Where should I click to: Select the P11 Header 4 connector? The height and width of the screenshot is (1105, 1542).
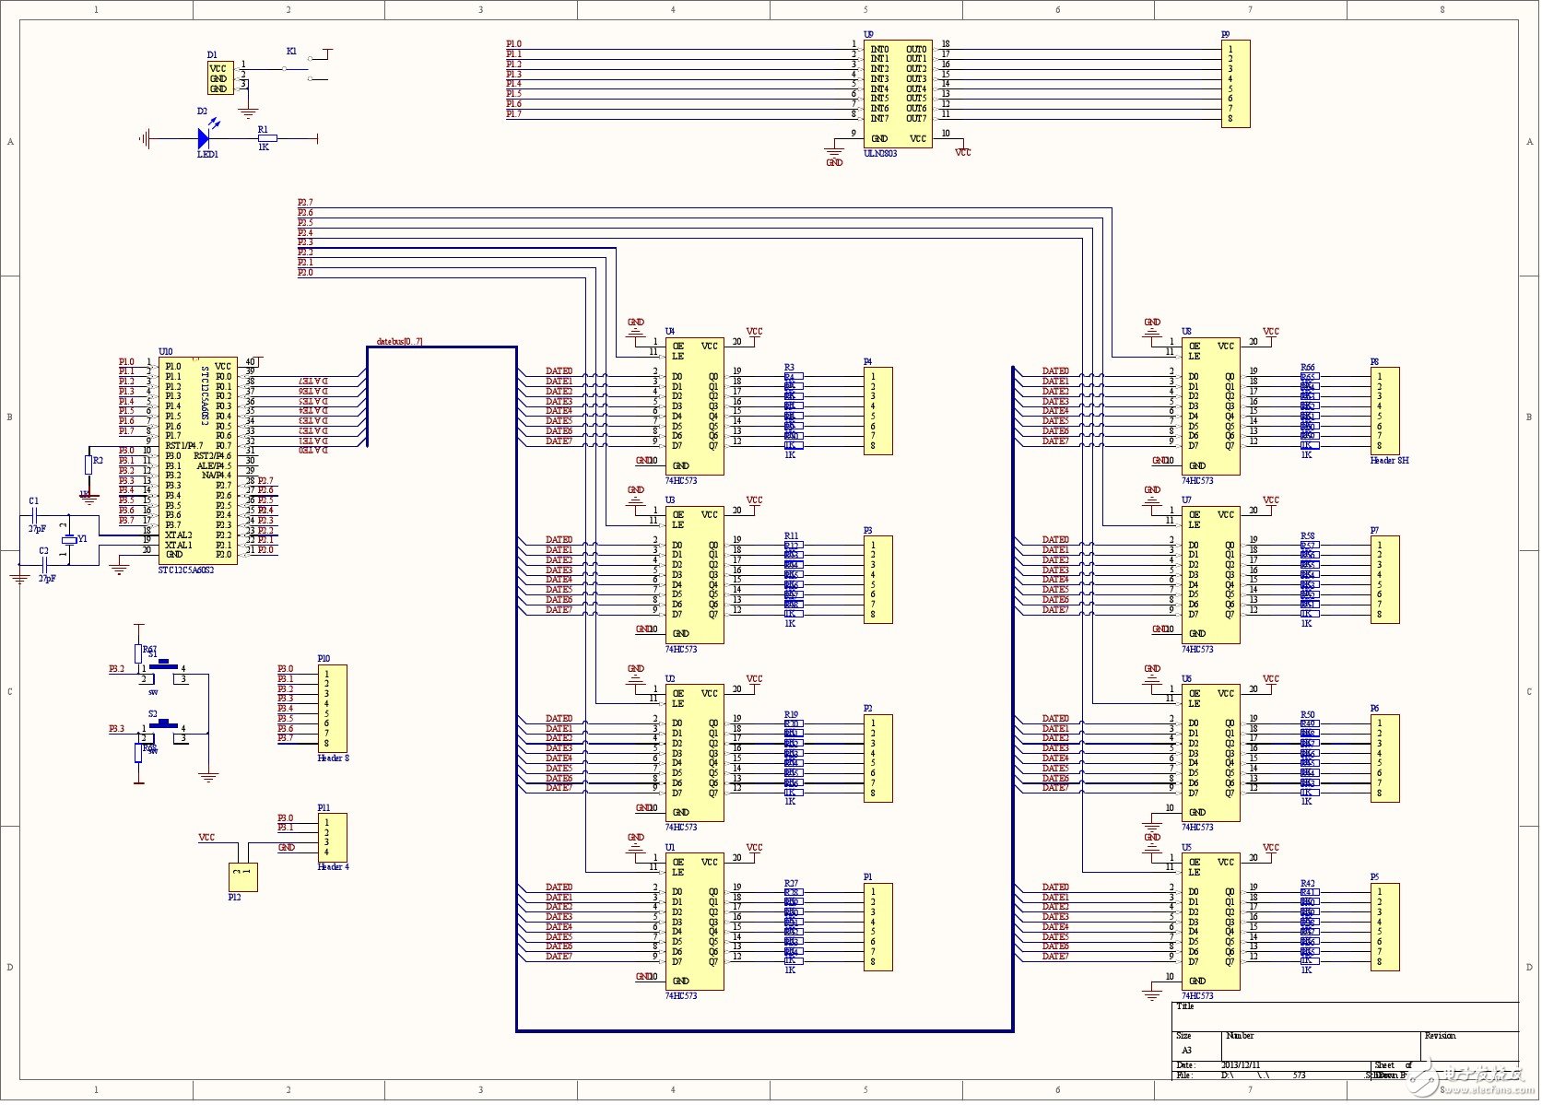point(332,838)
